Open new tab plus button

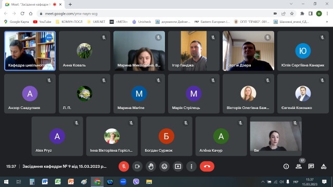pyautogui.click(x=70, y=4)
